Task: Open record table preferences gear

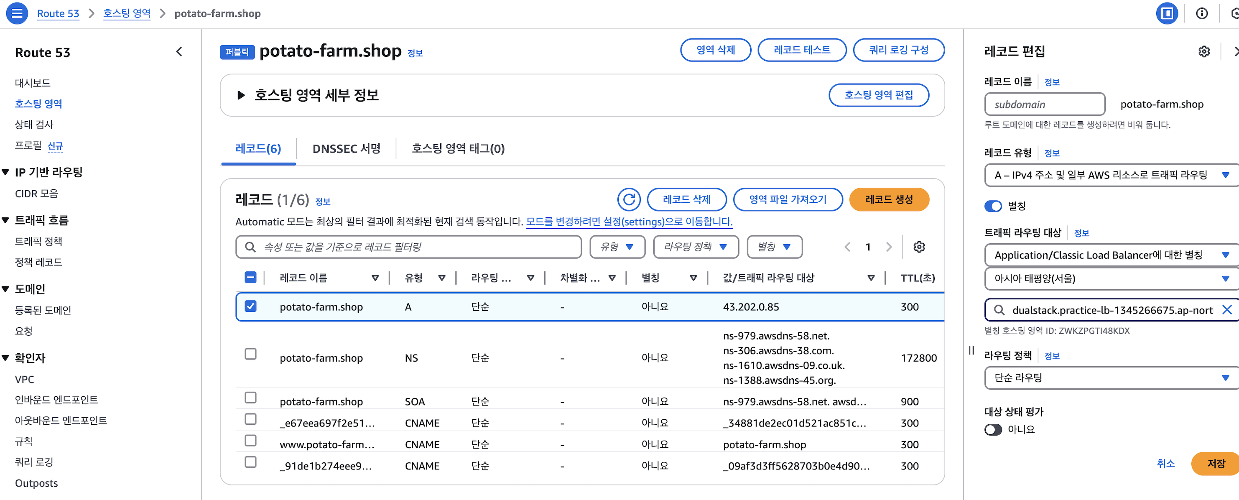Action: point(919,247)
